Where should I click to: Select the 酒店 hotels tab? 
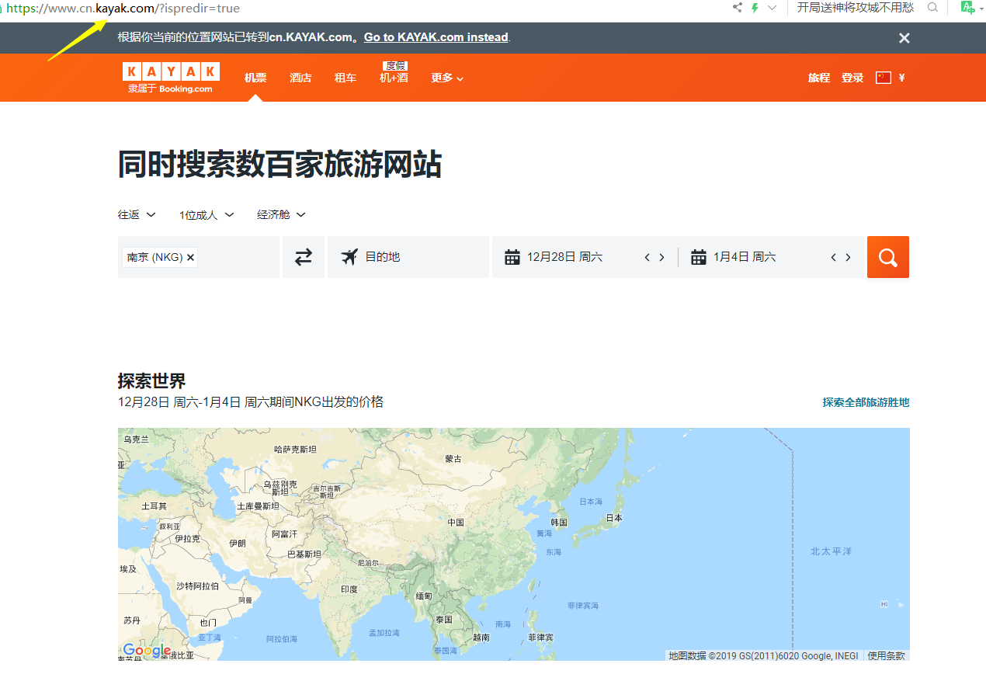(300, 78)
